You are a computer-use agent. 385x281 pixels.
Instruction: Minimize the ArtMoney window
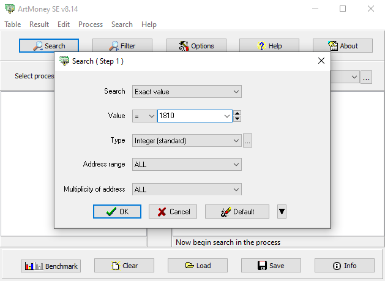pos(315,9)
